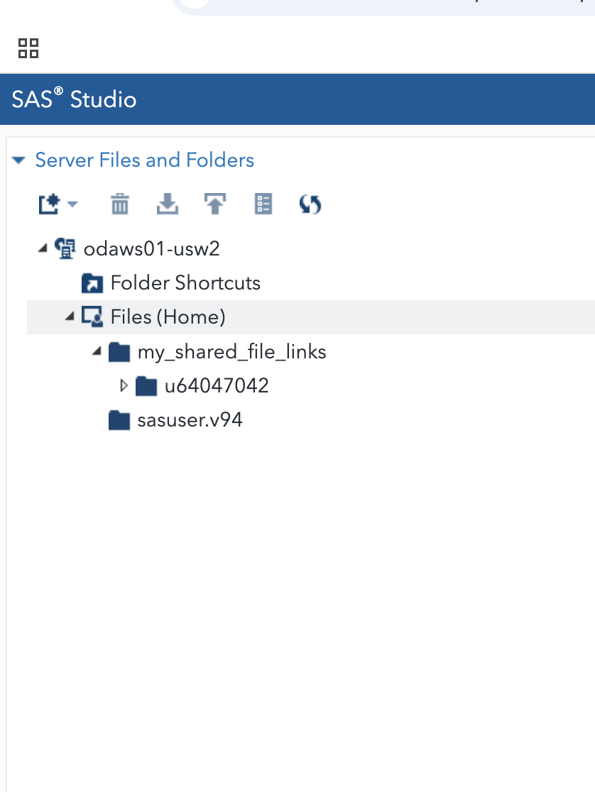
Task: Open the New dropdown arrow
Action: (72, 204)
